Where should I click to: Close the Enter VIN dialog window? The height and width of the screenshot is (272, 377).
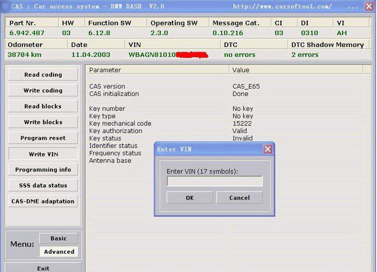pyautogui.click(x=268, y=149)
